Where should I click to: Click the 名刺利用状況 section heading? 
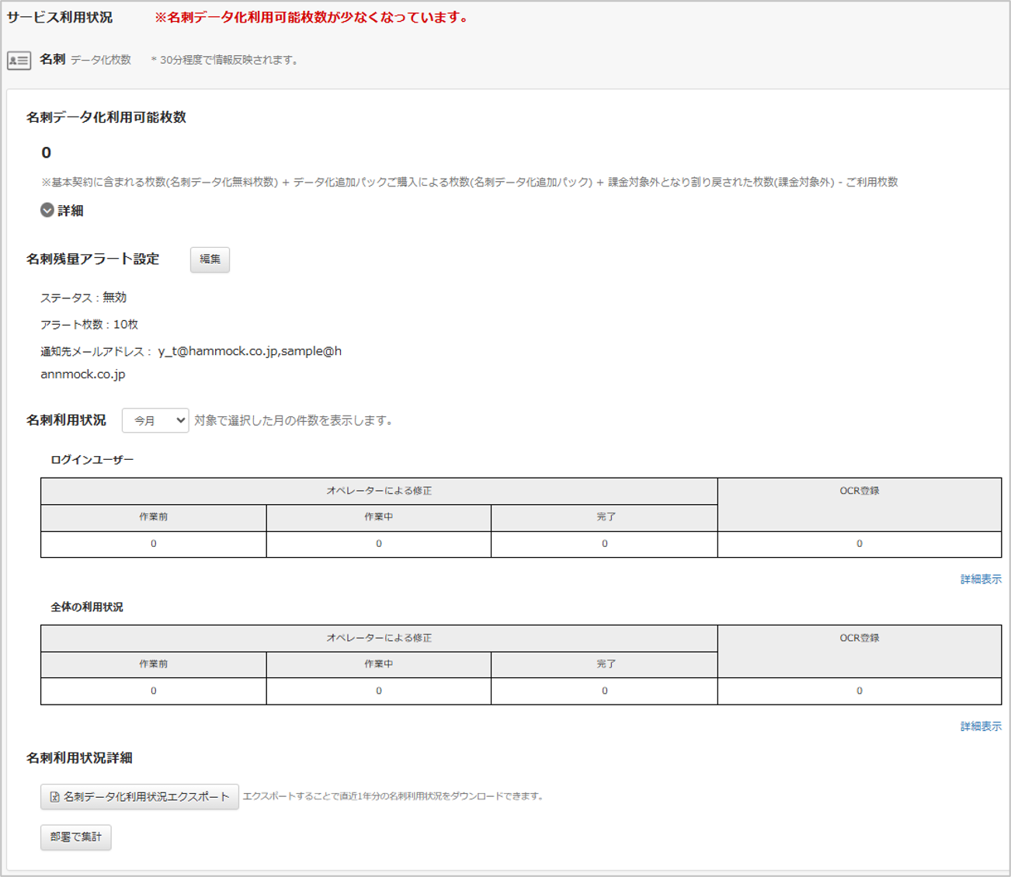tap(66, 420)
